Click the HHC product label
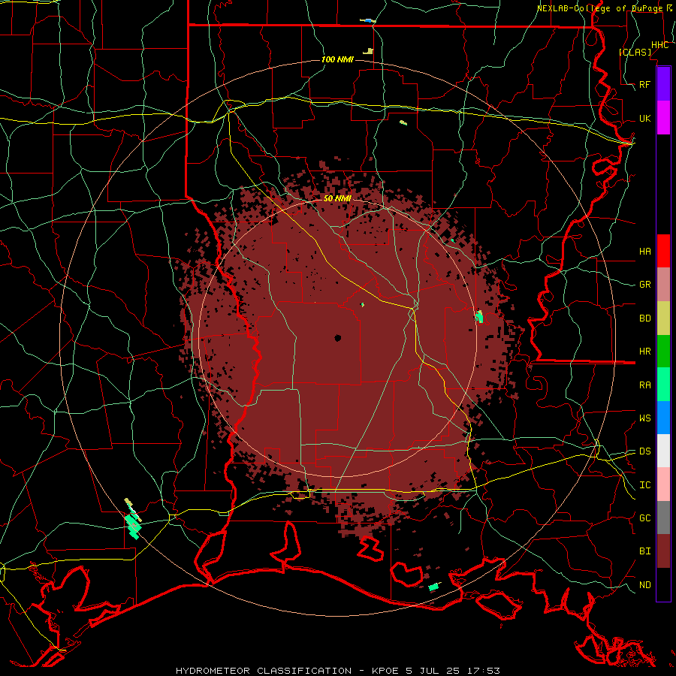The height and width of the screenshot is (676, 676). pyautogui.click(x=660, y=45)
